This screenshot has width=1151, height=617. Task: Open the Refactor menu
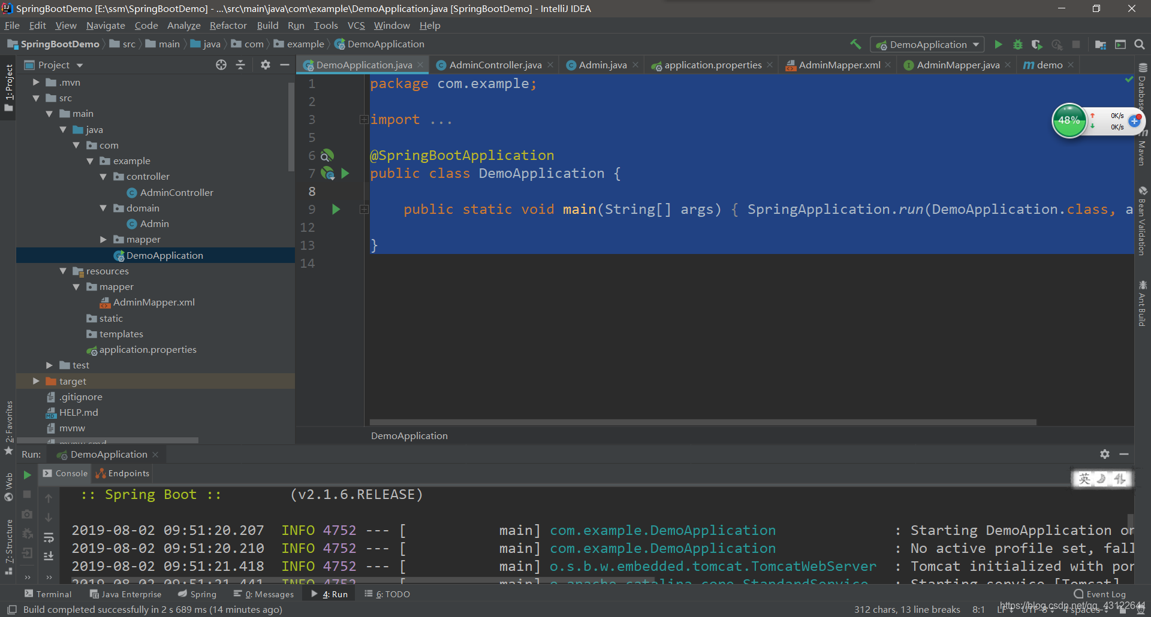coord(228,25)
